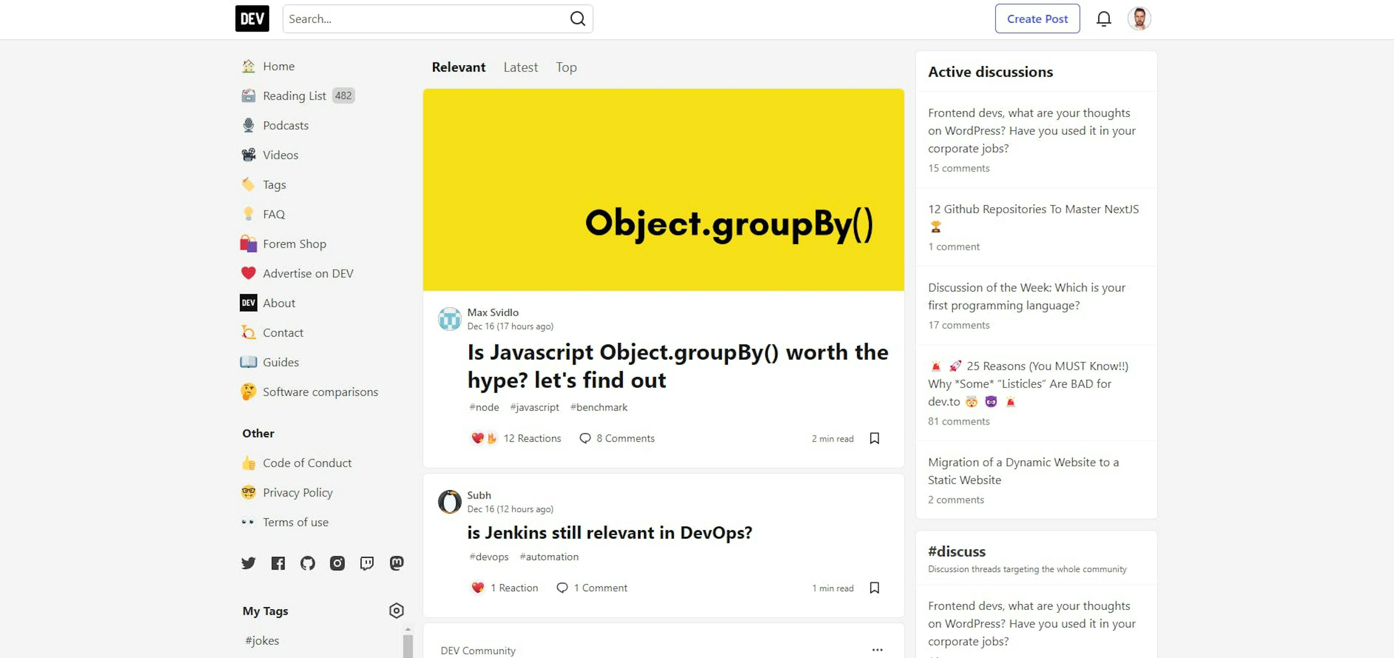Viewport: 1394px width, 658px height.
Task: Switch to the Latest feed tab
Action: pos(521,67)
